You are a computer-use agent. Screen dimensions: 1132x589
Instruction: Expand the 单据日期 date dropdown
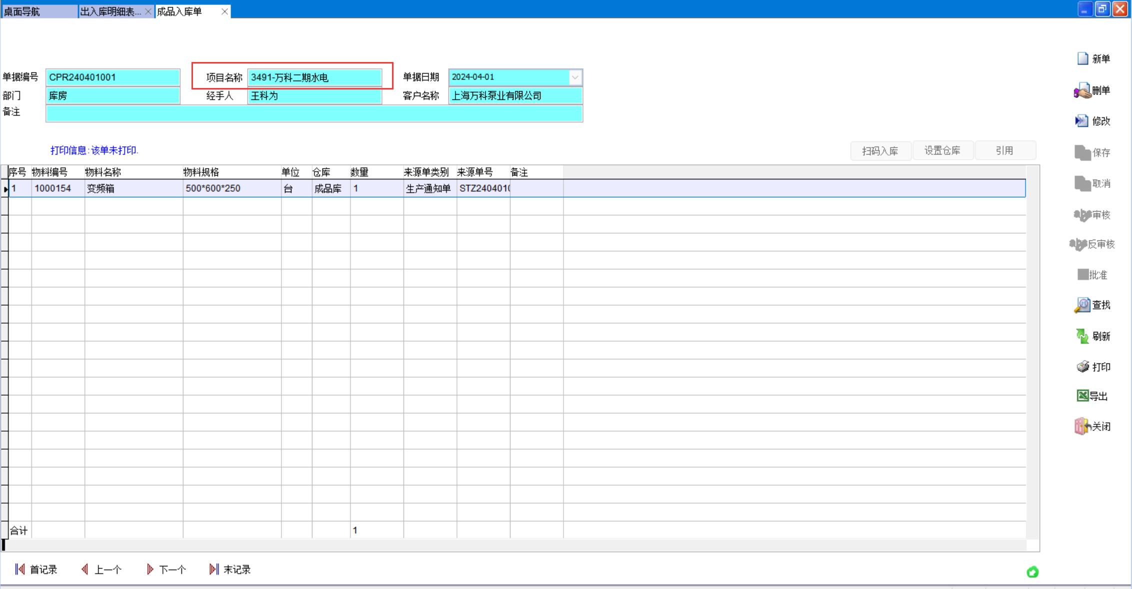tap(575, 77)
